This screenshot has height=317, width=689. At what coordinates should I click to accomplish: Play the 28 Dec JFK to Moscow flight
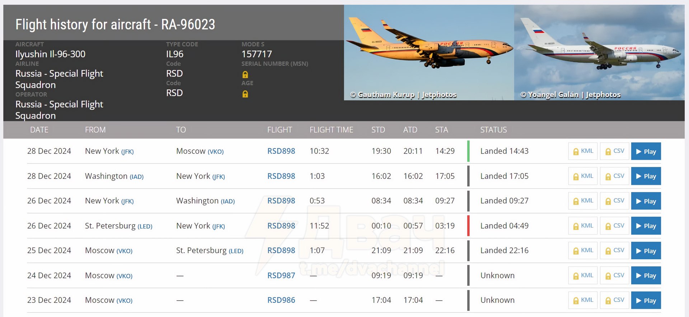[x=646, y=151]
